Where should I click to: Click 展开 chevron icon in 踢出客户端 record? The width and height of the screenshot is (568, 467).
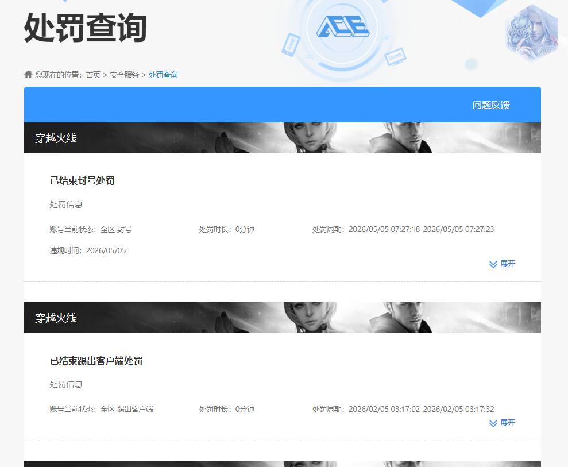(493, 423)
